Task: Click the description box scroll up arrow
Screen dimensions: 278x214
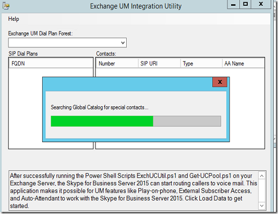Action: point(262,176)
